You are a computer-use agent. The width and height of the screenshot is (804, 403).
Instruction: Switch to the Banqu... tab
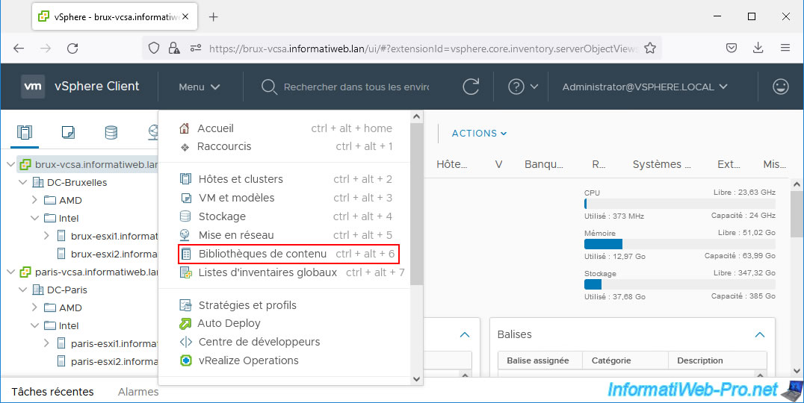(543, 164)
